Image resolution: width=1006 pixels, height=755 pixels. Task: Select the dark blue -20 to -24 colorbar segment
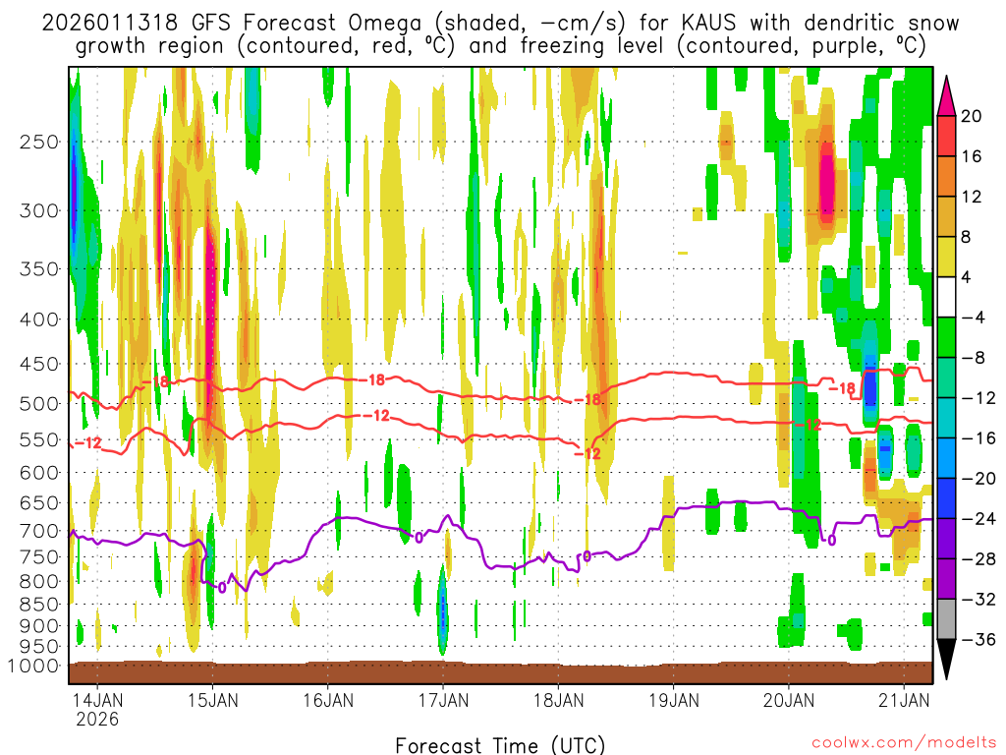(946, 498)
